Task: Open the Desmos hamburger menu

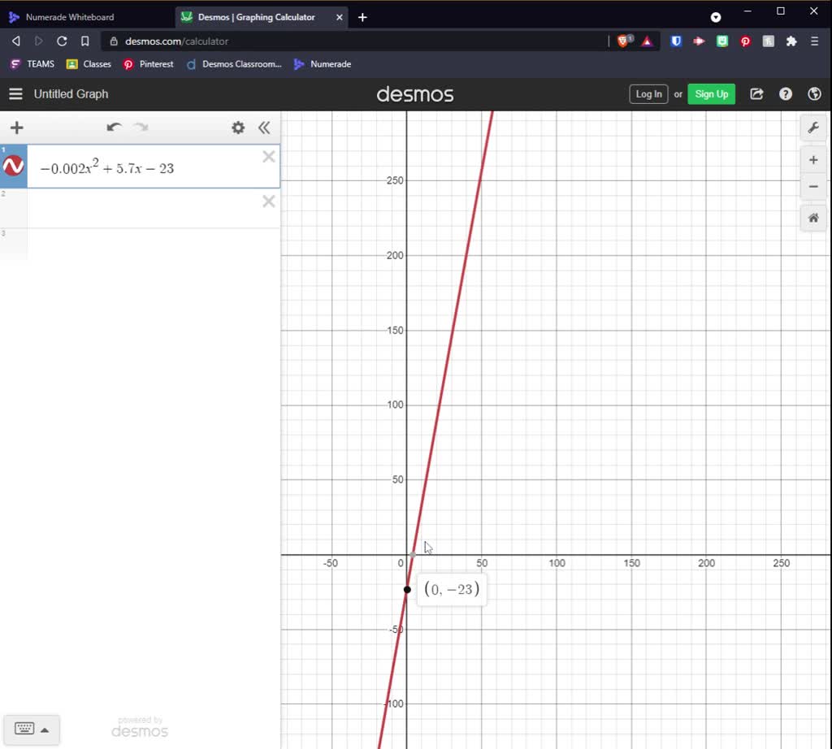Action: coord(15,93)
